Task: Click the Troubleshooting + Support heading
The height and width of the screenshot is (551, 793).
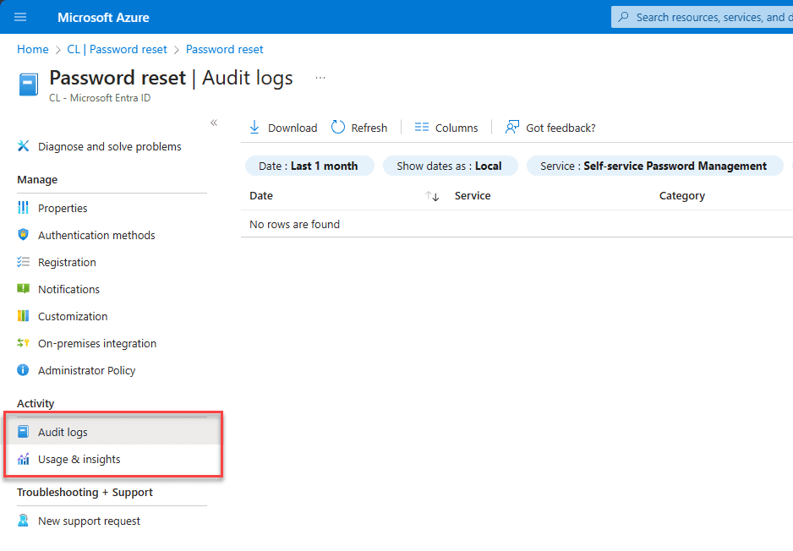Action: [x=85, y=493]
